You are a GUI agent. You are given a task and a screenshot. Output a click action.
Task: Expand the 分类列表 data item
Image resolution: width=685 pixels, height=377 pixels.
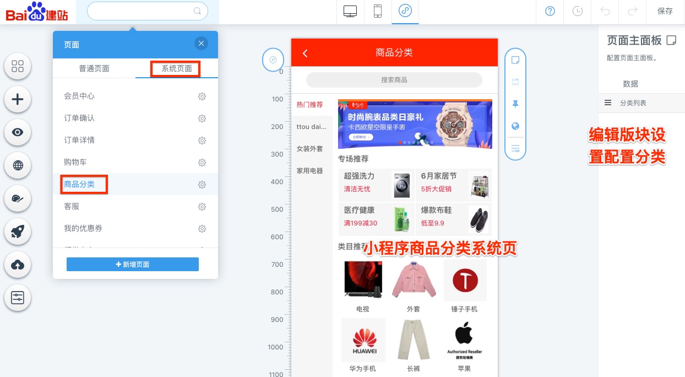(x=633, y=103)
